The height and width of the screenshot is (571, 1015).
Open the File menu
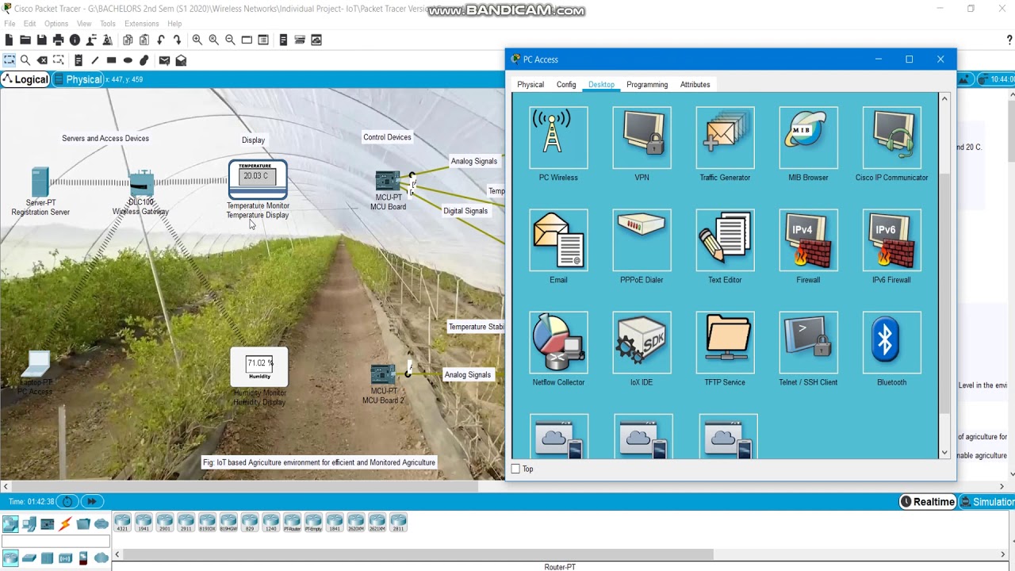pos(10,24)
